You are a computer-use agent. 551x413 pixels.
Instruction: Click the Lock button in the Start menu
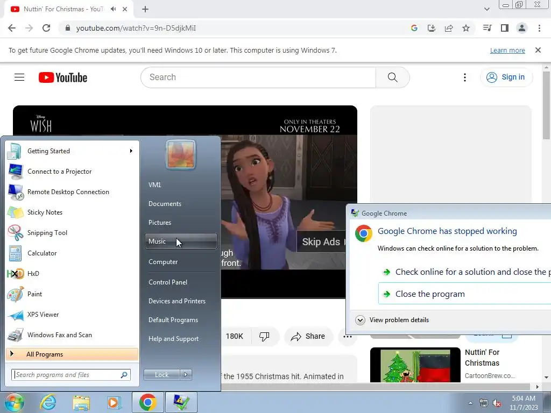pos(161,375)
